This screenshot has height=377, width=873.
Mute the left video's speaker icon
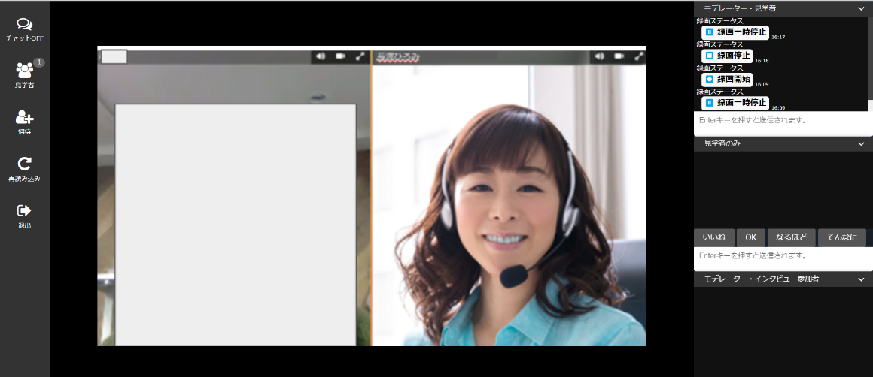(321, 56)
